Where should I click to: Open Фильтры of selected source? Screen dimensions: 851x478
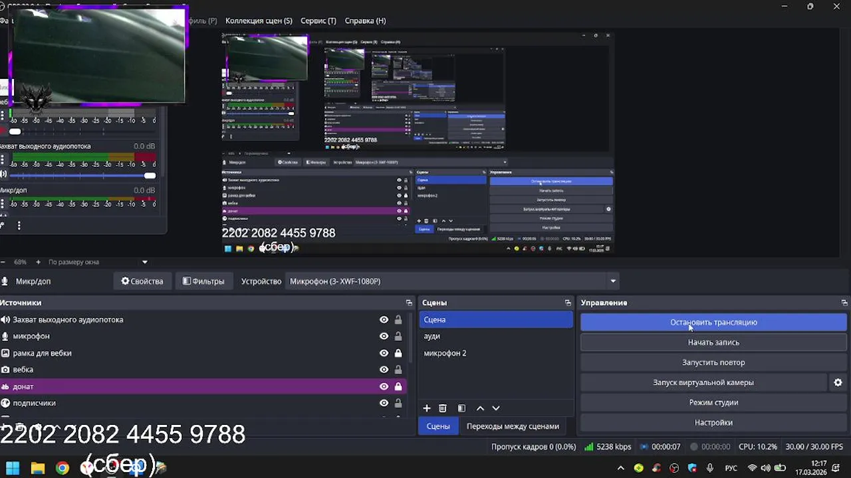[x=203, y=281]
